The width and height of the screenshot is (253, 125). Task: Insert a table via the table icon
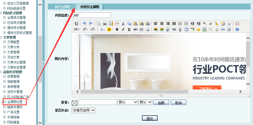tap(186, 29)
